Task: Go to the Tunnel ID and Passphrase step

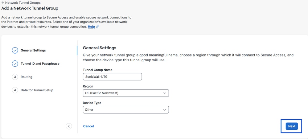Action: click(x=40, y=63)
